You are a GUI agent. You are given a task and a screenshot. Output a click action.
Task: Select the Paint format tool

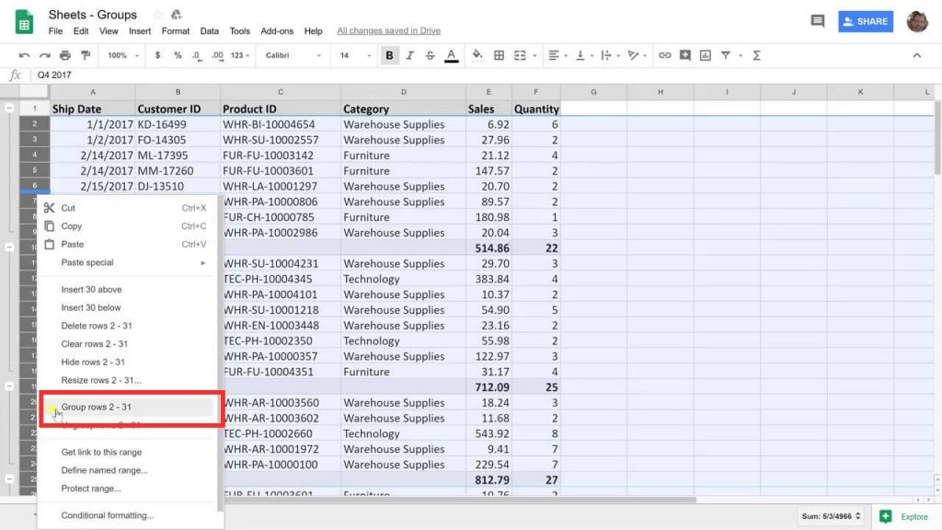(x=85, y=56)
